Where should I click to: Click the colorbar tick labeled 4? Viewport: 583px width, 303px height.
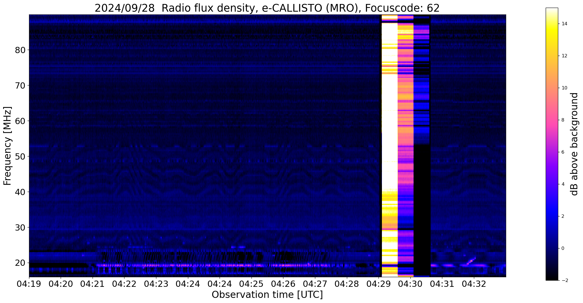pyautogui.click(x=562, y=184)
